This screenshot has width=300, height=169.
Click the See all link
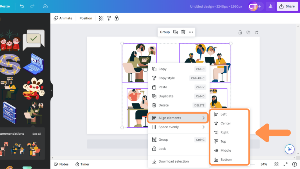click(x=37, y=134)
